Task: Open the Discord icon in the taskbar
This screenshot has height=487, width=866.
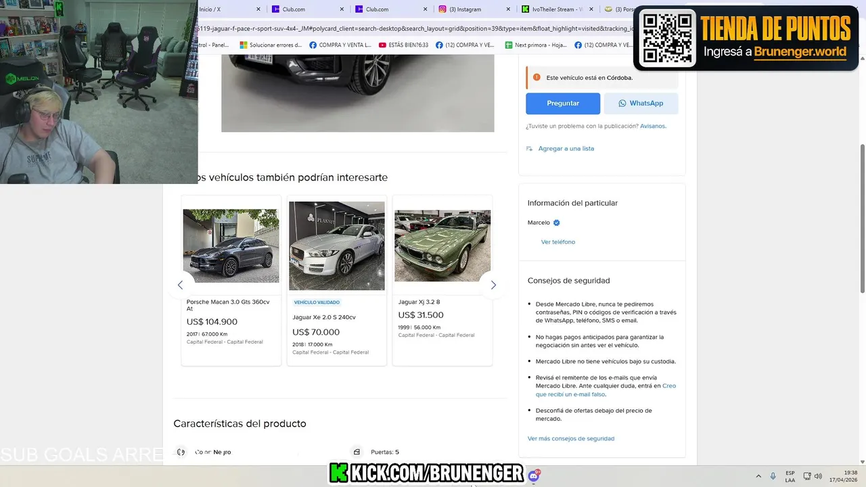Action: pyautogui.click(x=534, y=476)
